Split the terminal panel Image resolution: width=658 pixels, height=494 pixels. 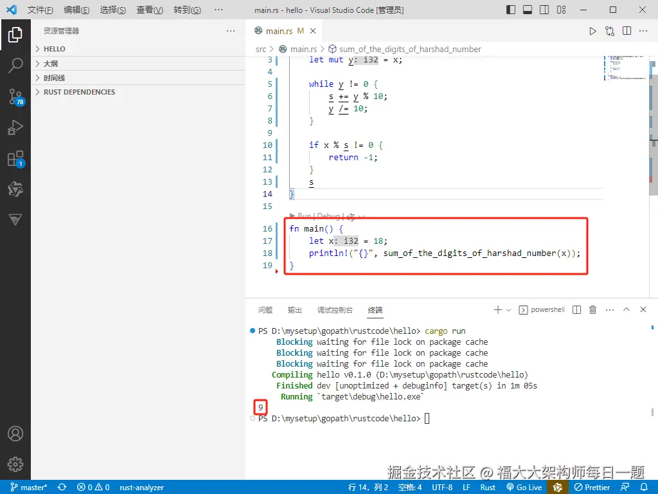point(576,309)
